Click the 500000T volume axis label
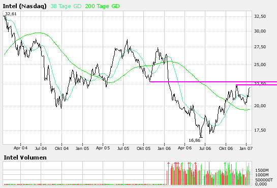This screenshot has height=188, width=277. pos(264,180)
